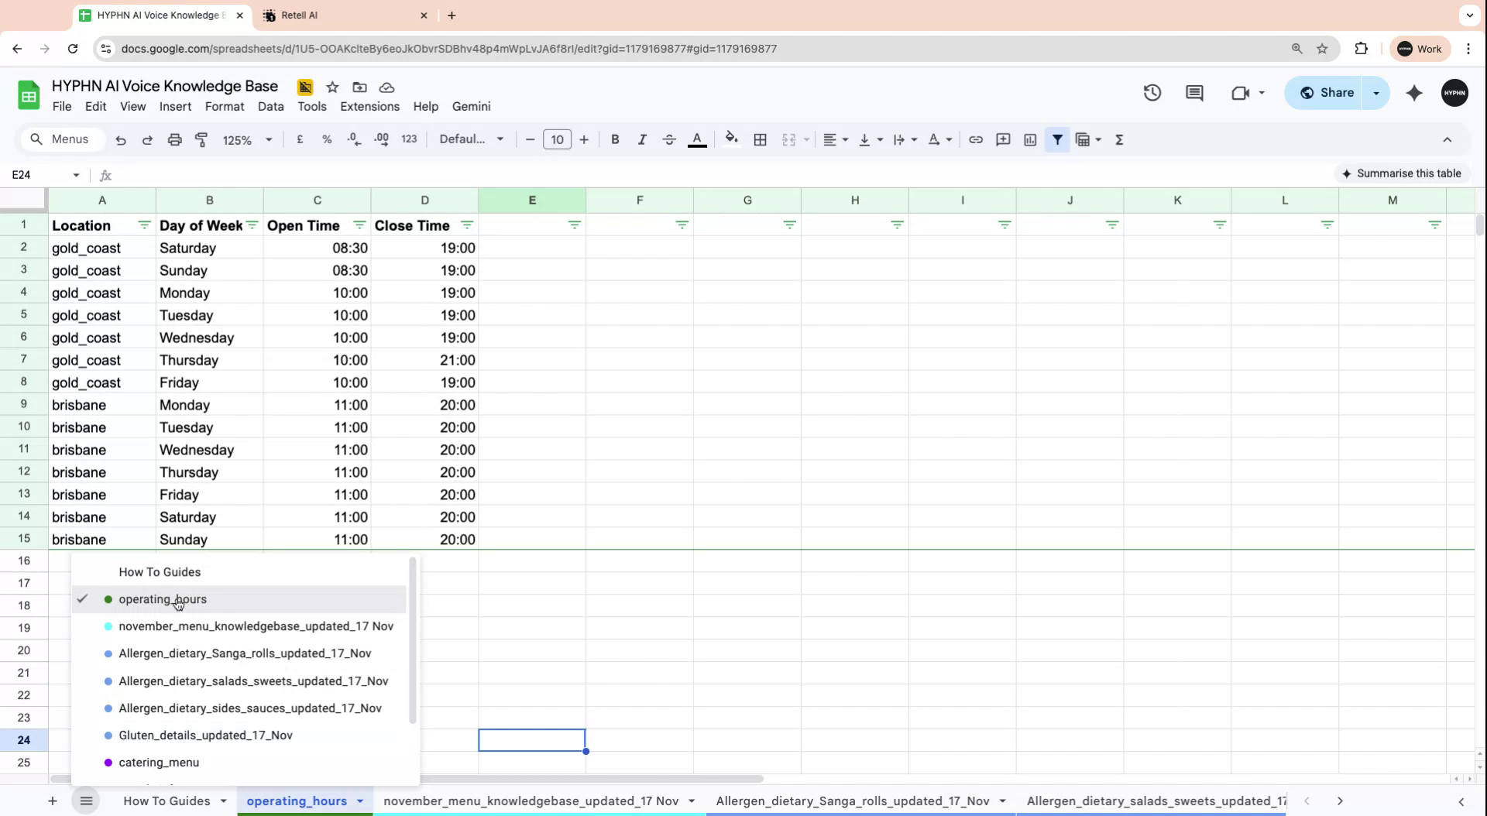1487x816 pixels.
Task: Toggle the filter on Close Time column
Action: tap(467, 225)
